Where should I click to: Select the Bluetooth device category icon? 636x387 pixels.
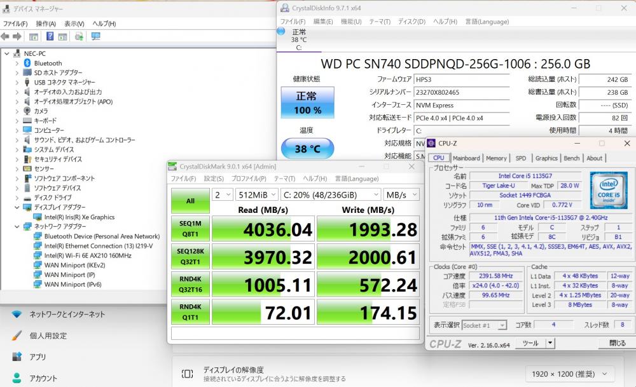click(x=27, y=63)
